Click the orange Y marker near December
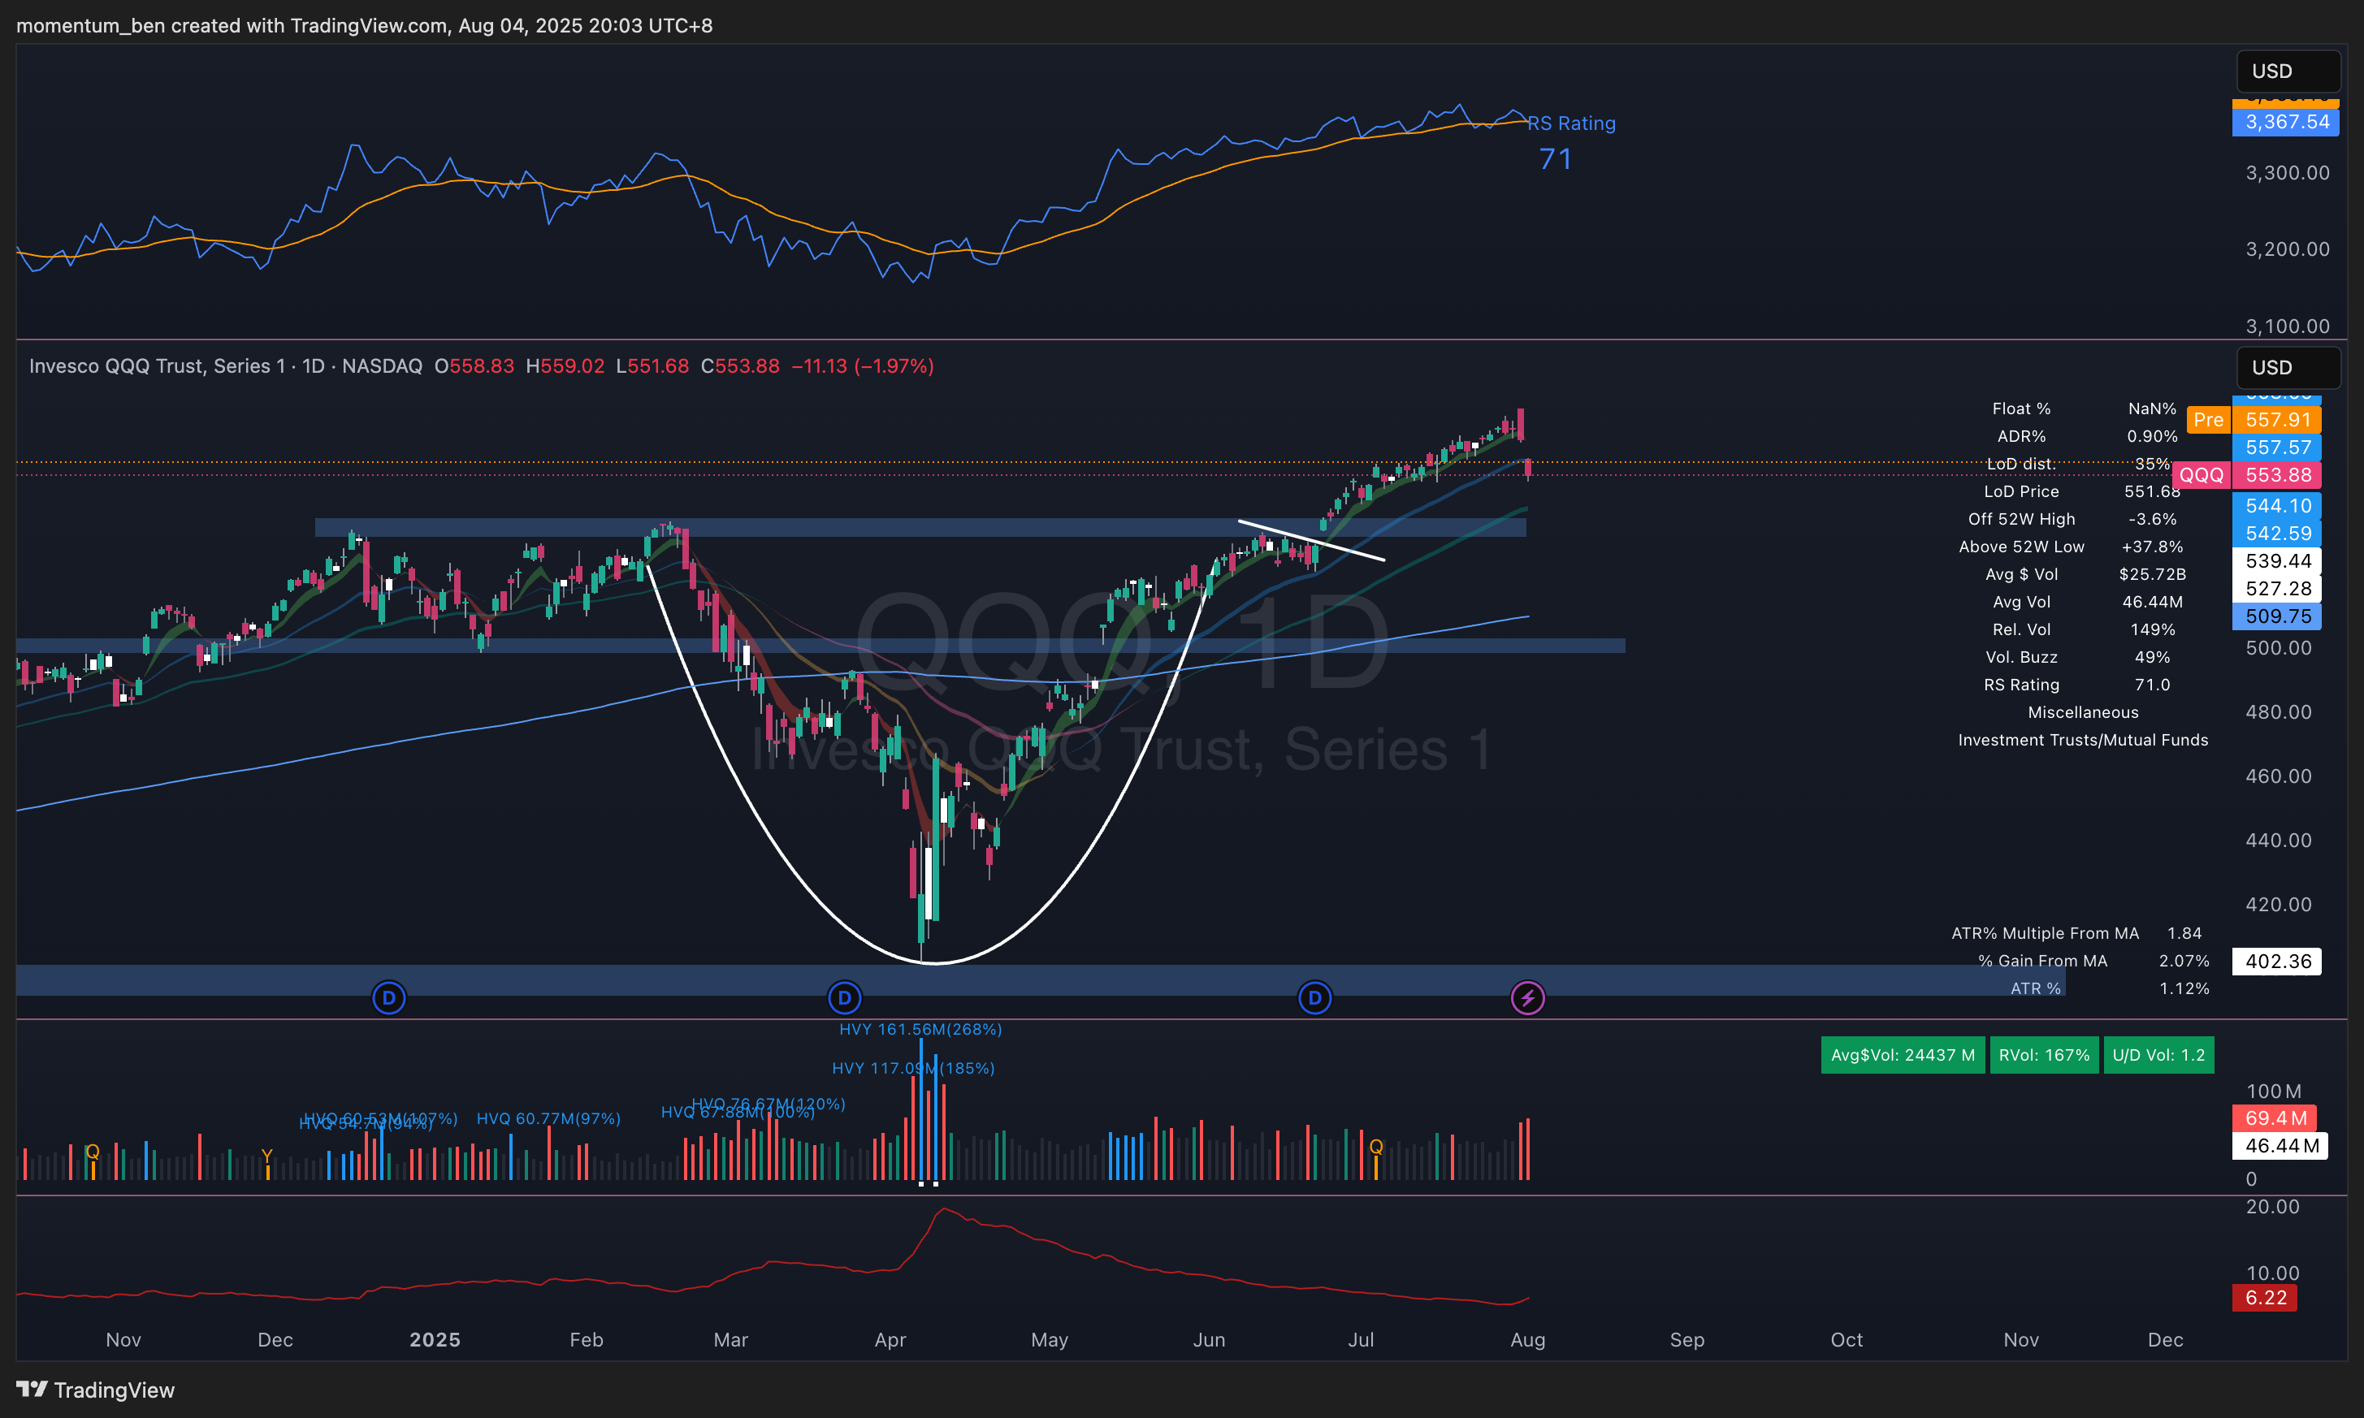This screenshot has width=2364, height=1418. coord(266,1156)
